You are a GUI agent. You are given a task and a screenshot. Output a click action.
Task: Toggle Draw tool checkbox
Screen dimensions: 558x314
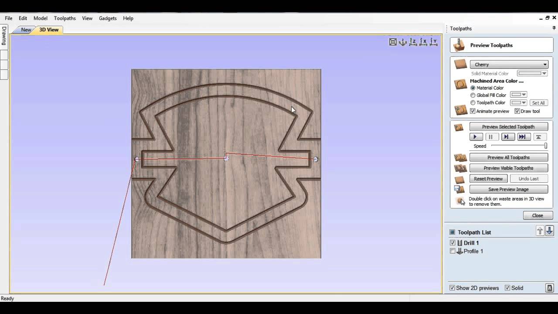[517, 111]
